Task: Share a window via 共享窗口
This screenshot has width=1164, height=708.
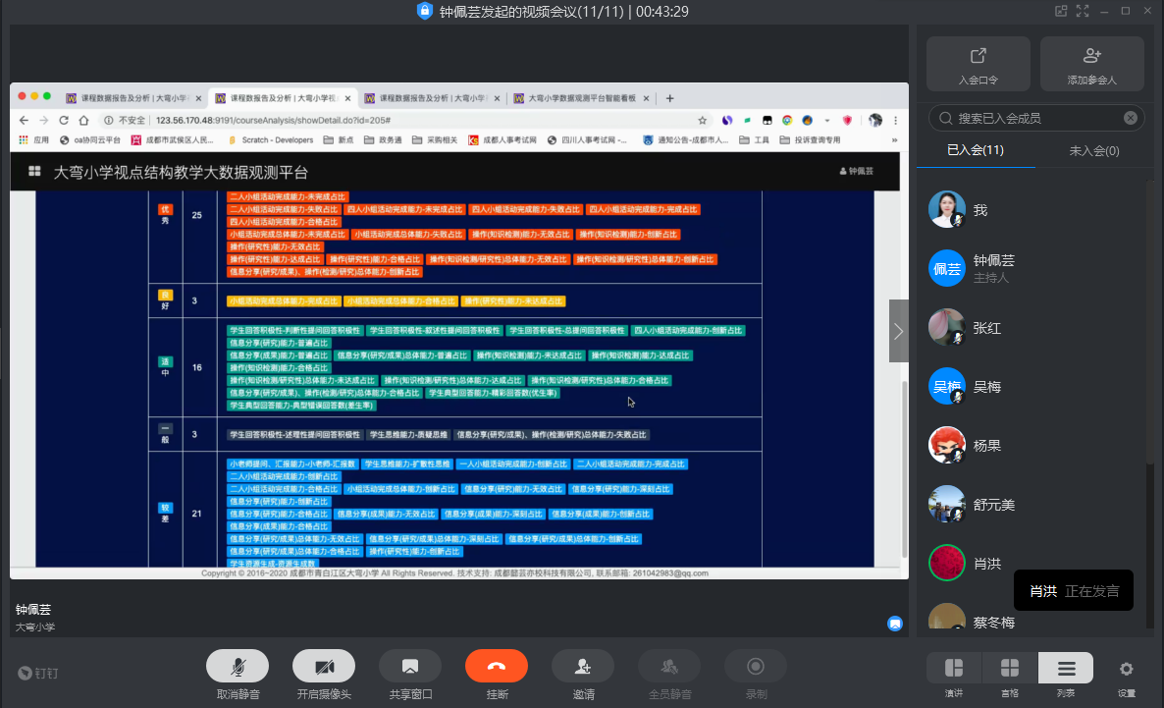Action: (410, 675)
